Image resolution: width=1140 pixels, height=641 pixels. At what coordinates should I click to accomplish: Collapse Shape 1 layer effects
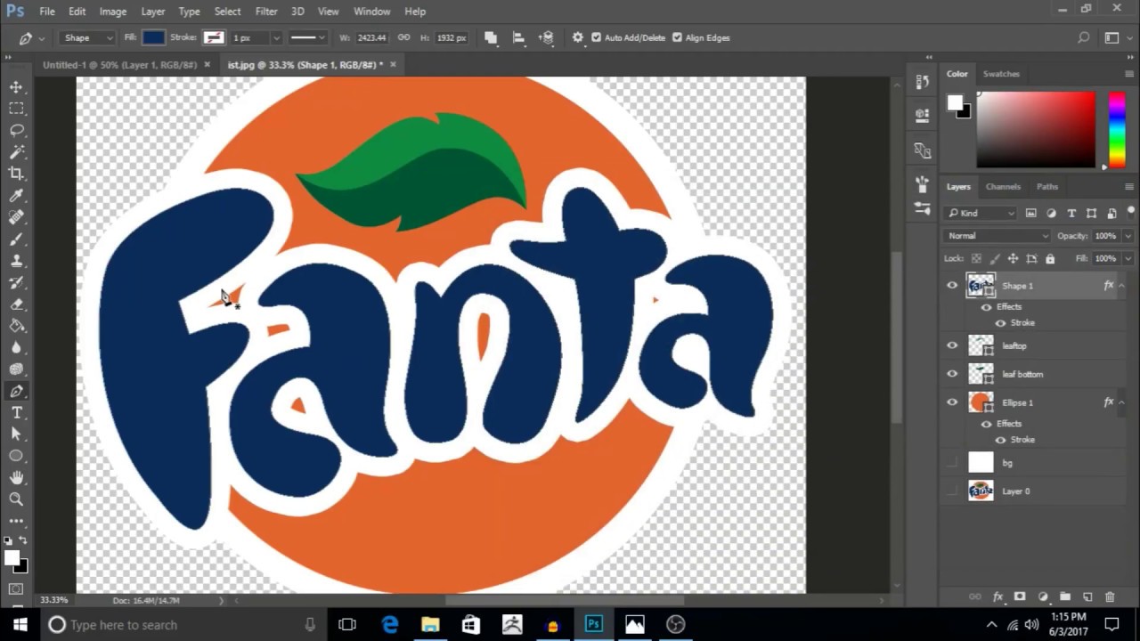click(1122, 286)
